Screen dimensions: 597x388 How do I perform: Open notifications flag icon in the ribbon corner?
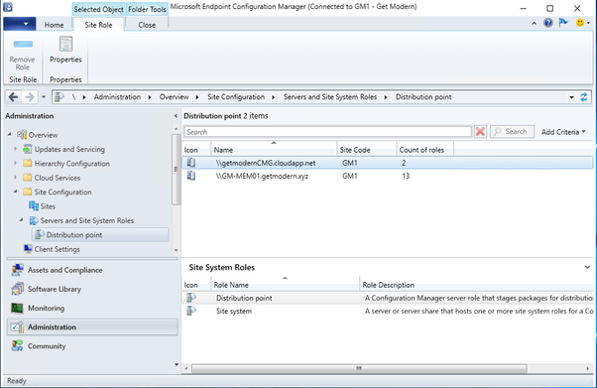tap(563, 23)
